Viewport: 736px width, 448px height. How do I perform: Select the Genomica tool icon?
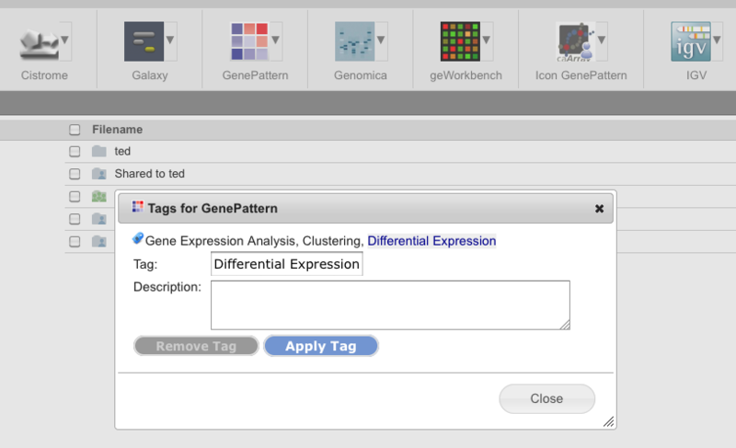[354, 41]
